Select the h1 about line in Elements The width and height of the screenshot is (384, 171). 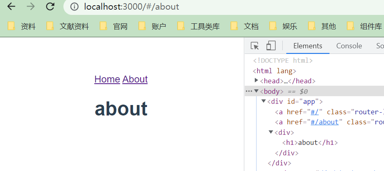tap(310, 142)
